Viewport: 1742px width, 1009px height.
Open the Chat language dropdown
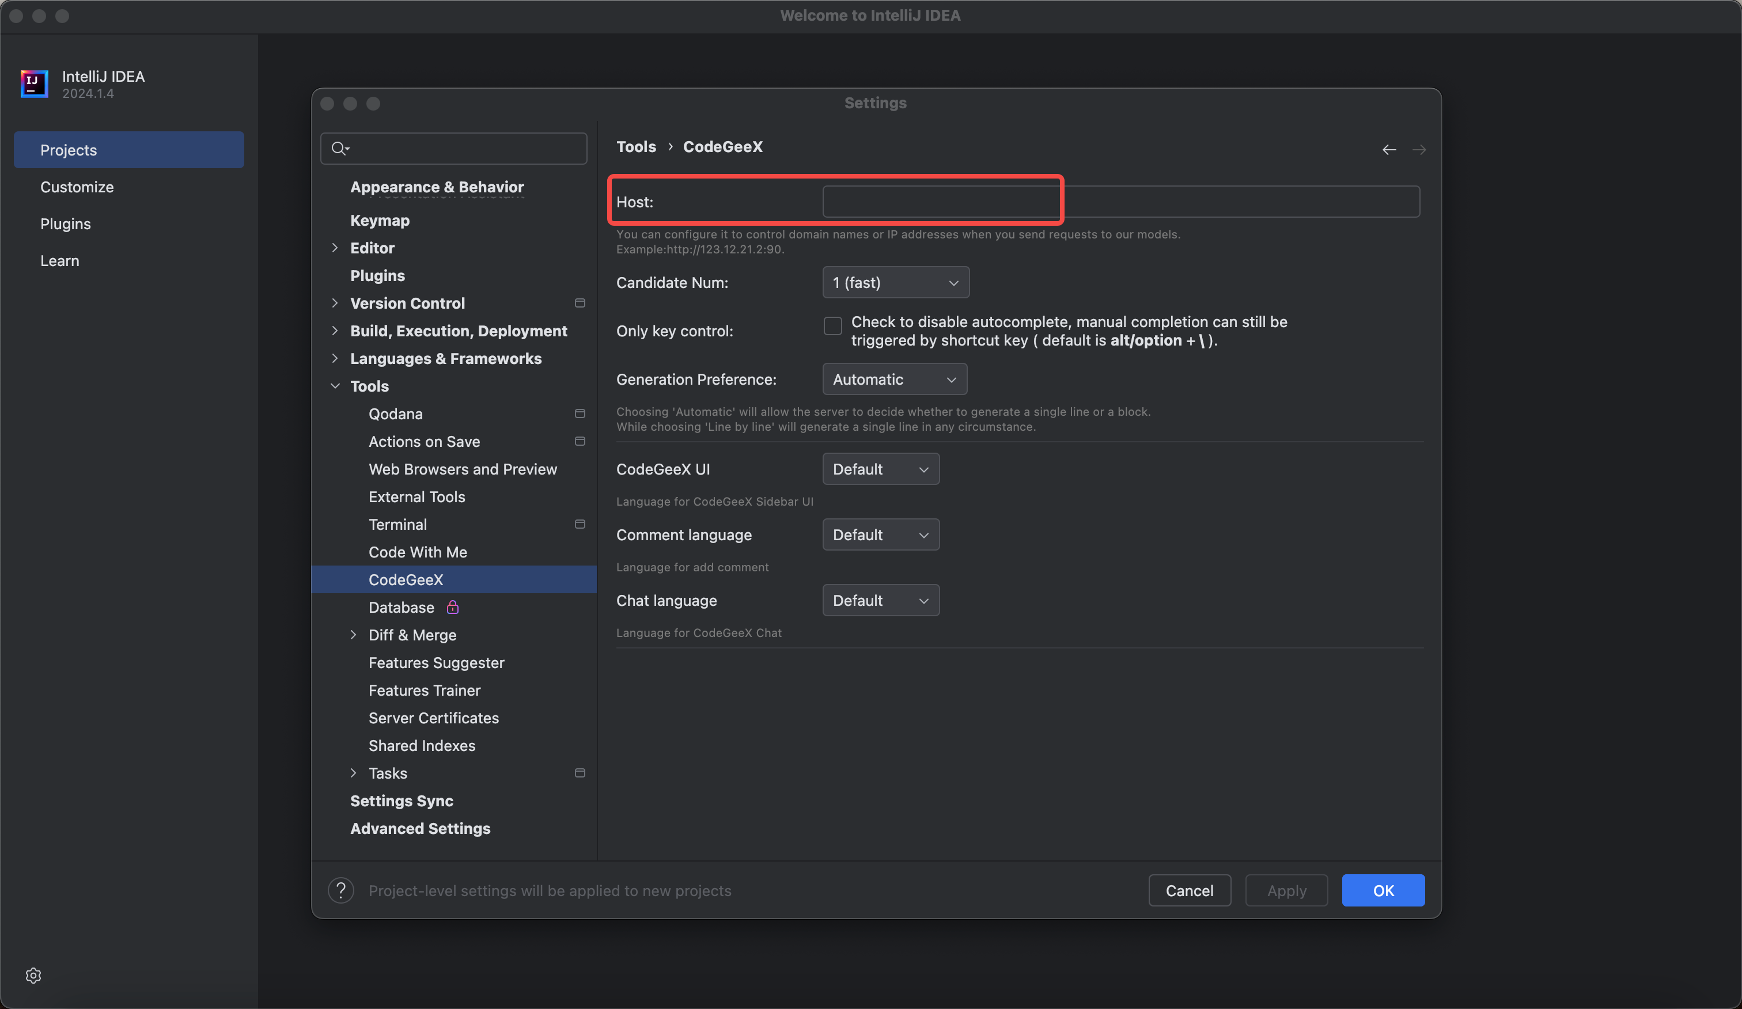[x=881, y=601]
